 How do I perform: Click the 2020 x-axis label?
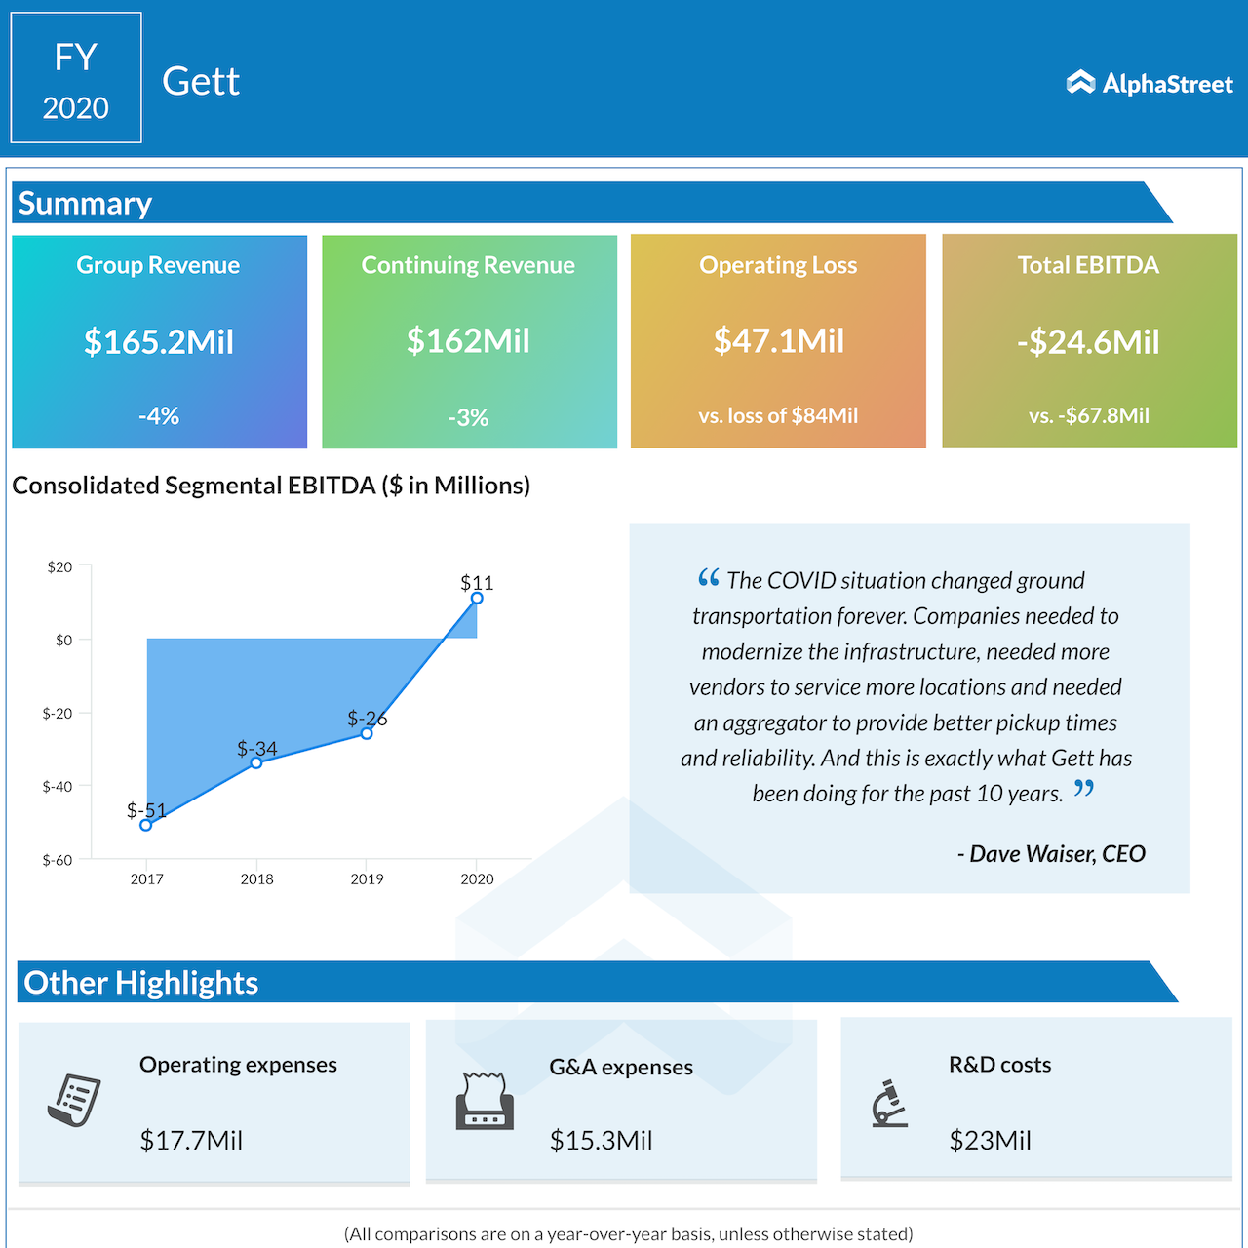tap(478, 878)
